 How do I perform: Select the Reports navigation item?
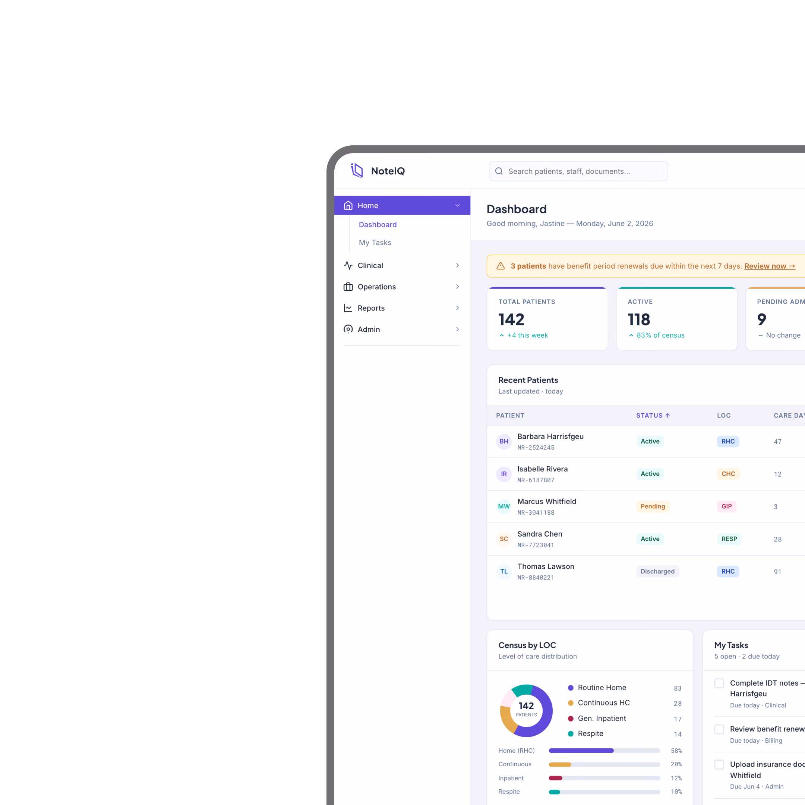tap(402, 308)
